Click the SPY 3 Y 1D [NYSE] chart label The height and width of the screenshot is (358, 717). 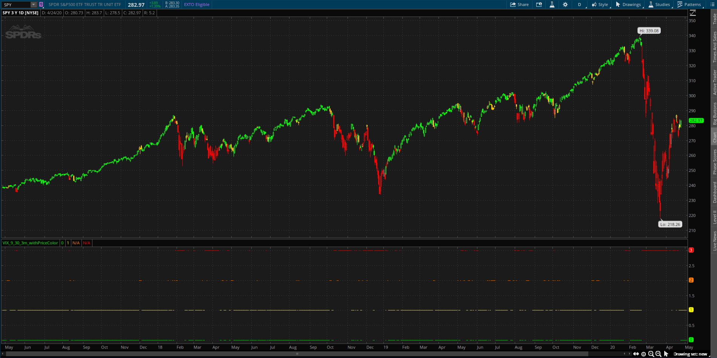[x=20, y=13]
